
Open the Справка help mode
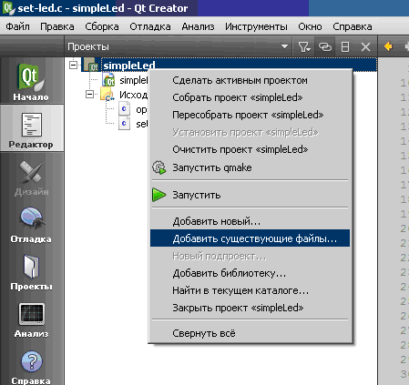point(31,366)
